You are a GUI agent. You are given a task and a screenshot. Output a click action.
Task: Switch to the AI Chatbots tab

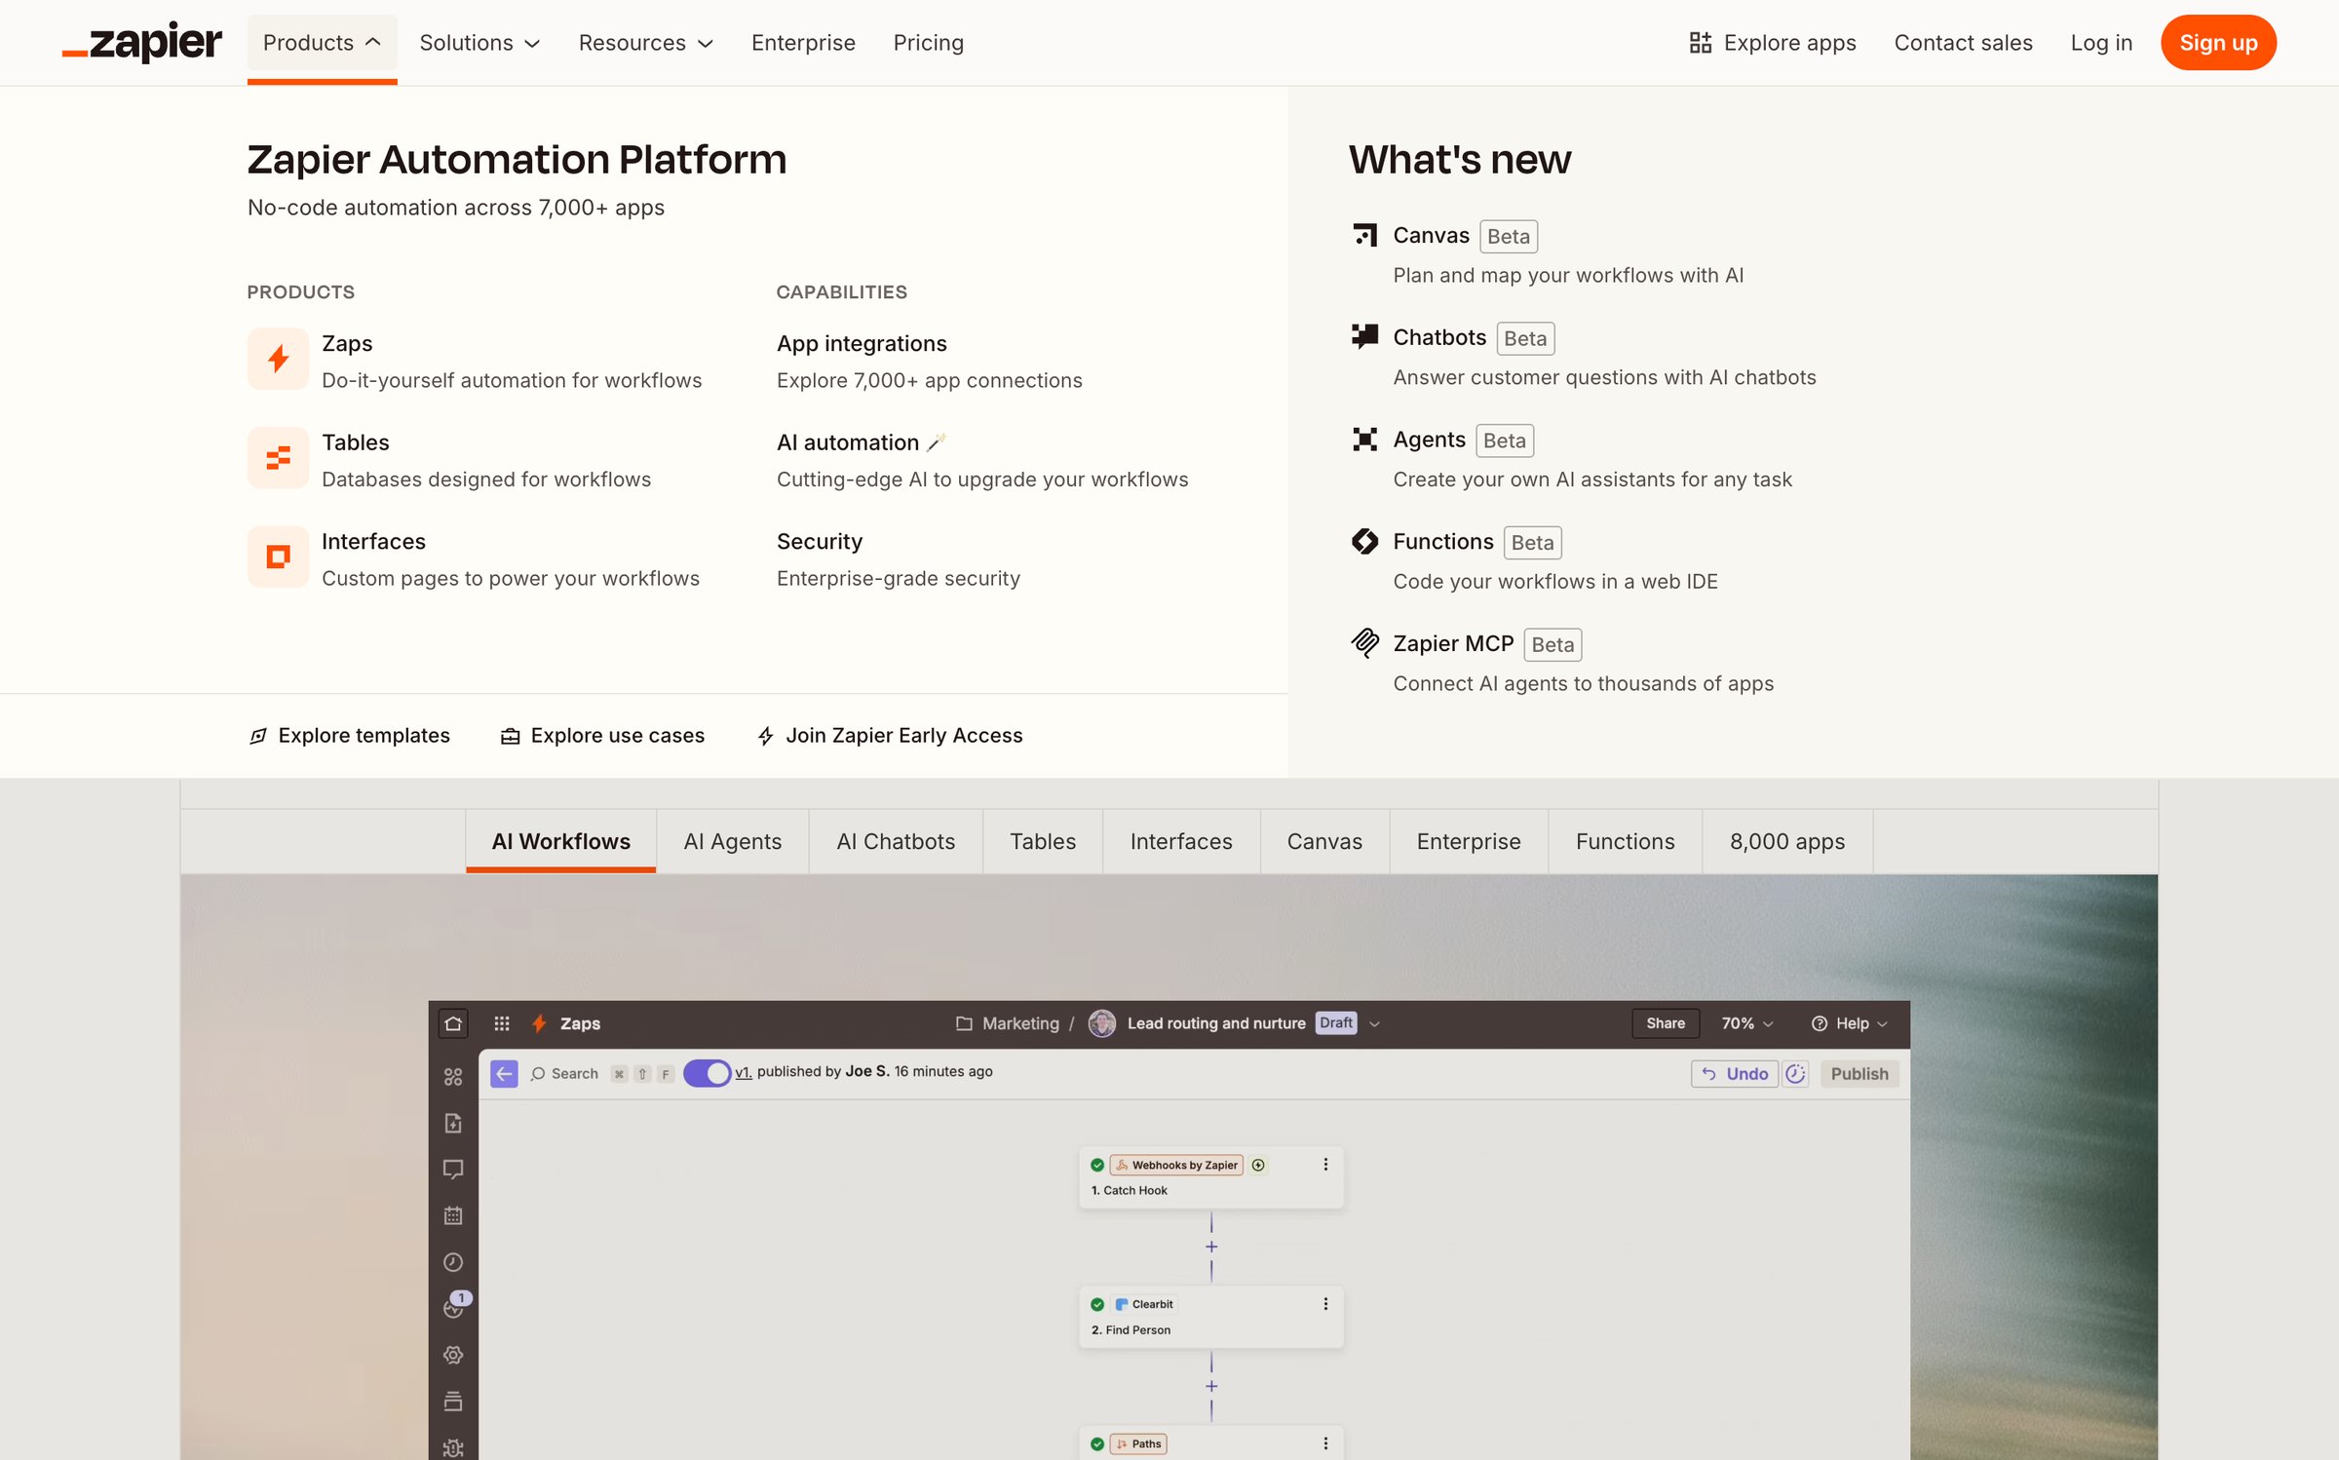pos(896,841)
